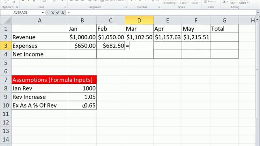Select the 1.05 assumption value cell
The width and height of the screenshot is (260, 146).
[x=82, y=97]
